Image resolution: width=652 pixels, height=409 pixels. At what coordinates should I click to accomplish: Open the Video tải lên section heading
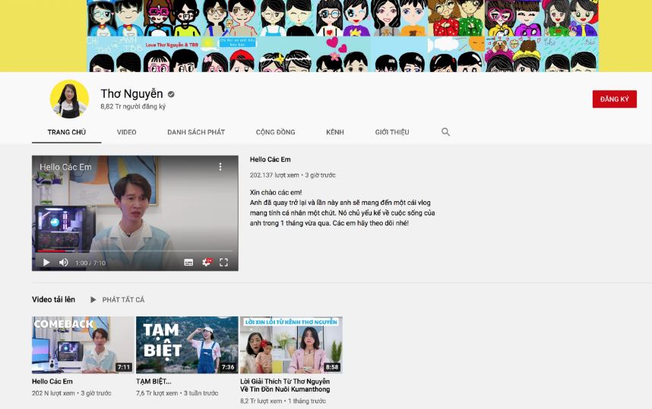54,300
